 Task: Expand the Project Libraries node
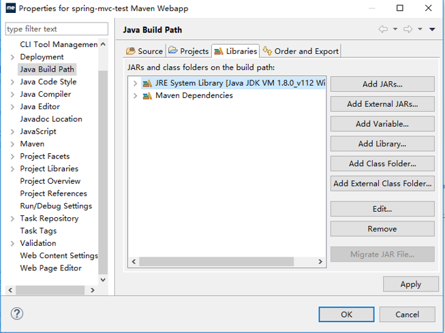click(12, 169)
